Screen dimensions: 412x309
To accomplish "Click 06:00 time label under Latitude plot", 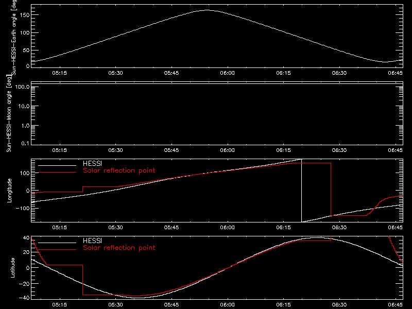I will pos(227,305).
